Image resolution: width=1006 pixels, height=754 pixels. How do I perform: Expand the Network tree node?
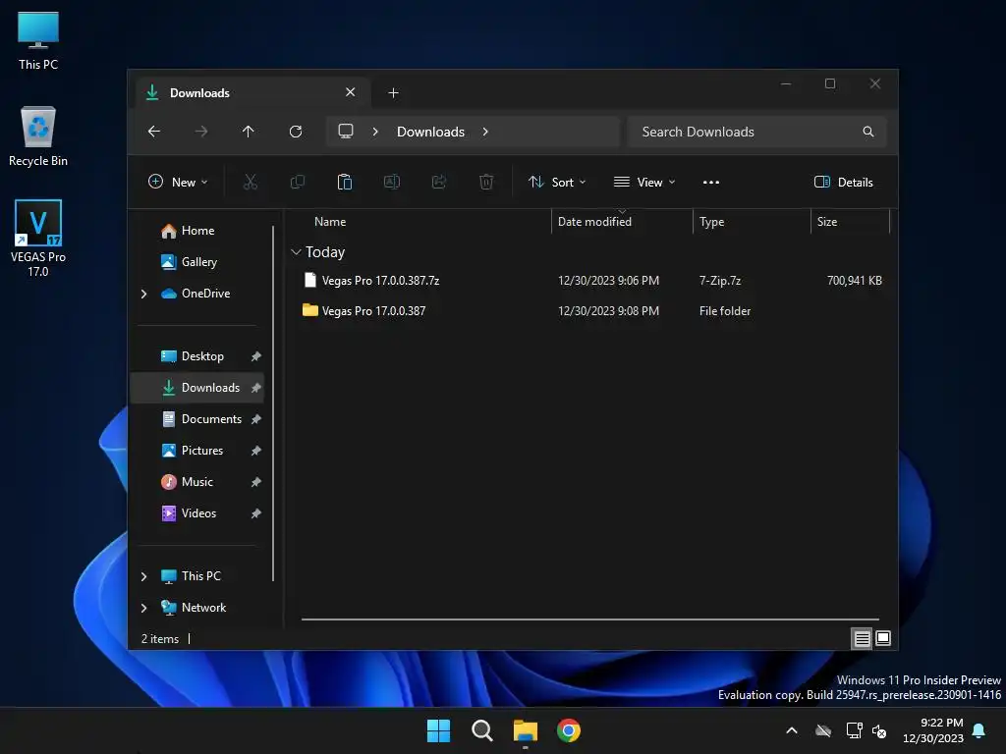[143, 608]
